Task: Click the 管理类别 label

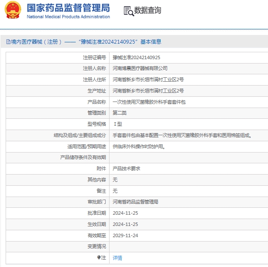Action: [97, 113]
